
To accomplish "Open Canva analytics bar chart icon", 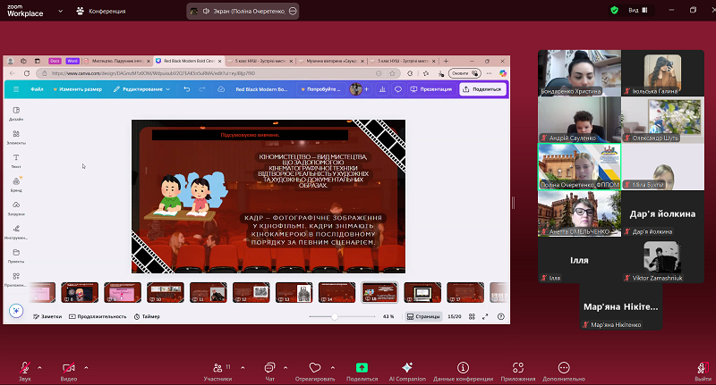I will click(x=382, y=89).
